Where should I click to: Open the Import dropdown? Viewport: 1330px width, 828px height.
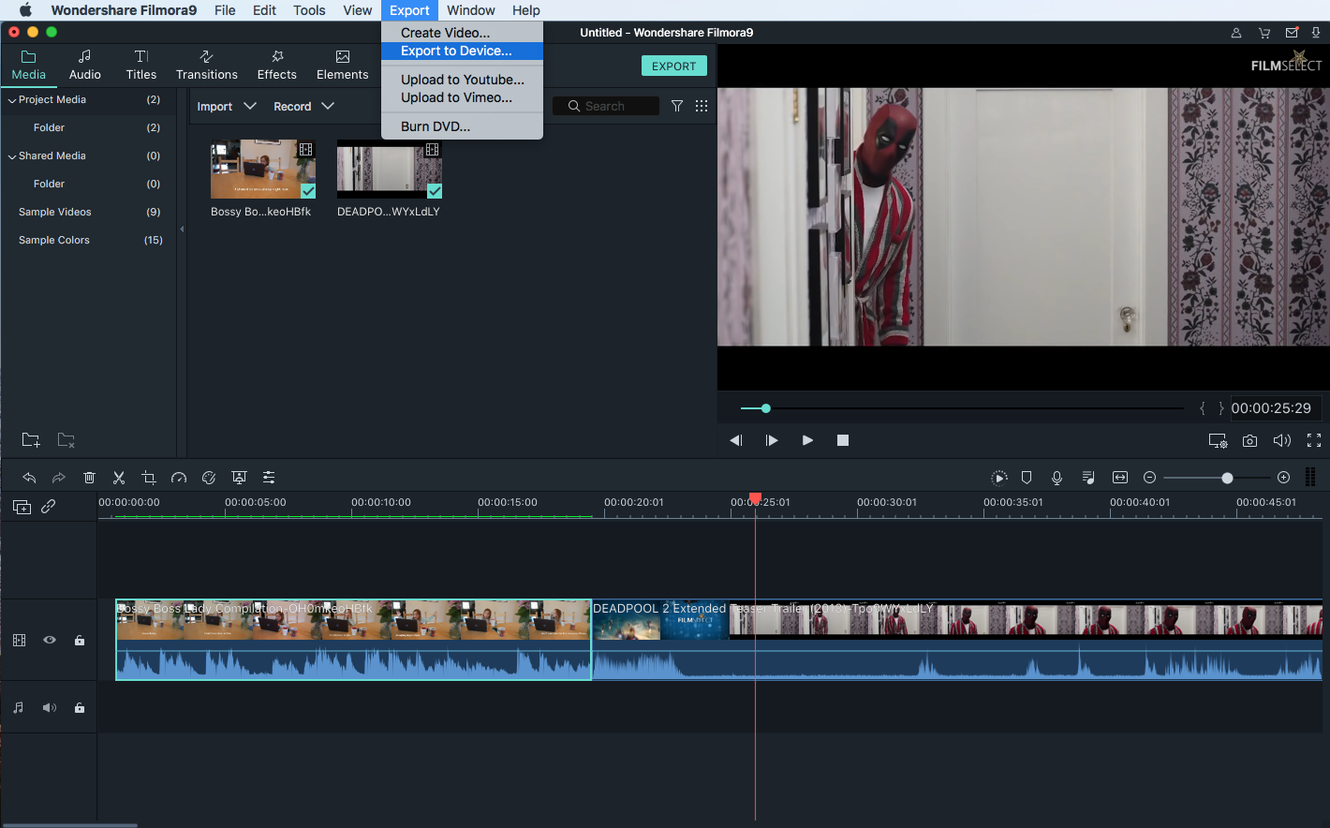227,107
